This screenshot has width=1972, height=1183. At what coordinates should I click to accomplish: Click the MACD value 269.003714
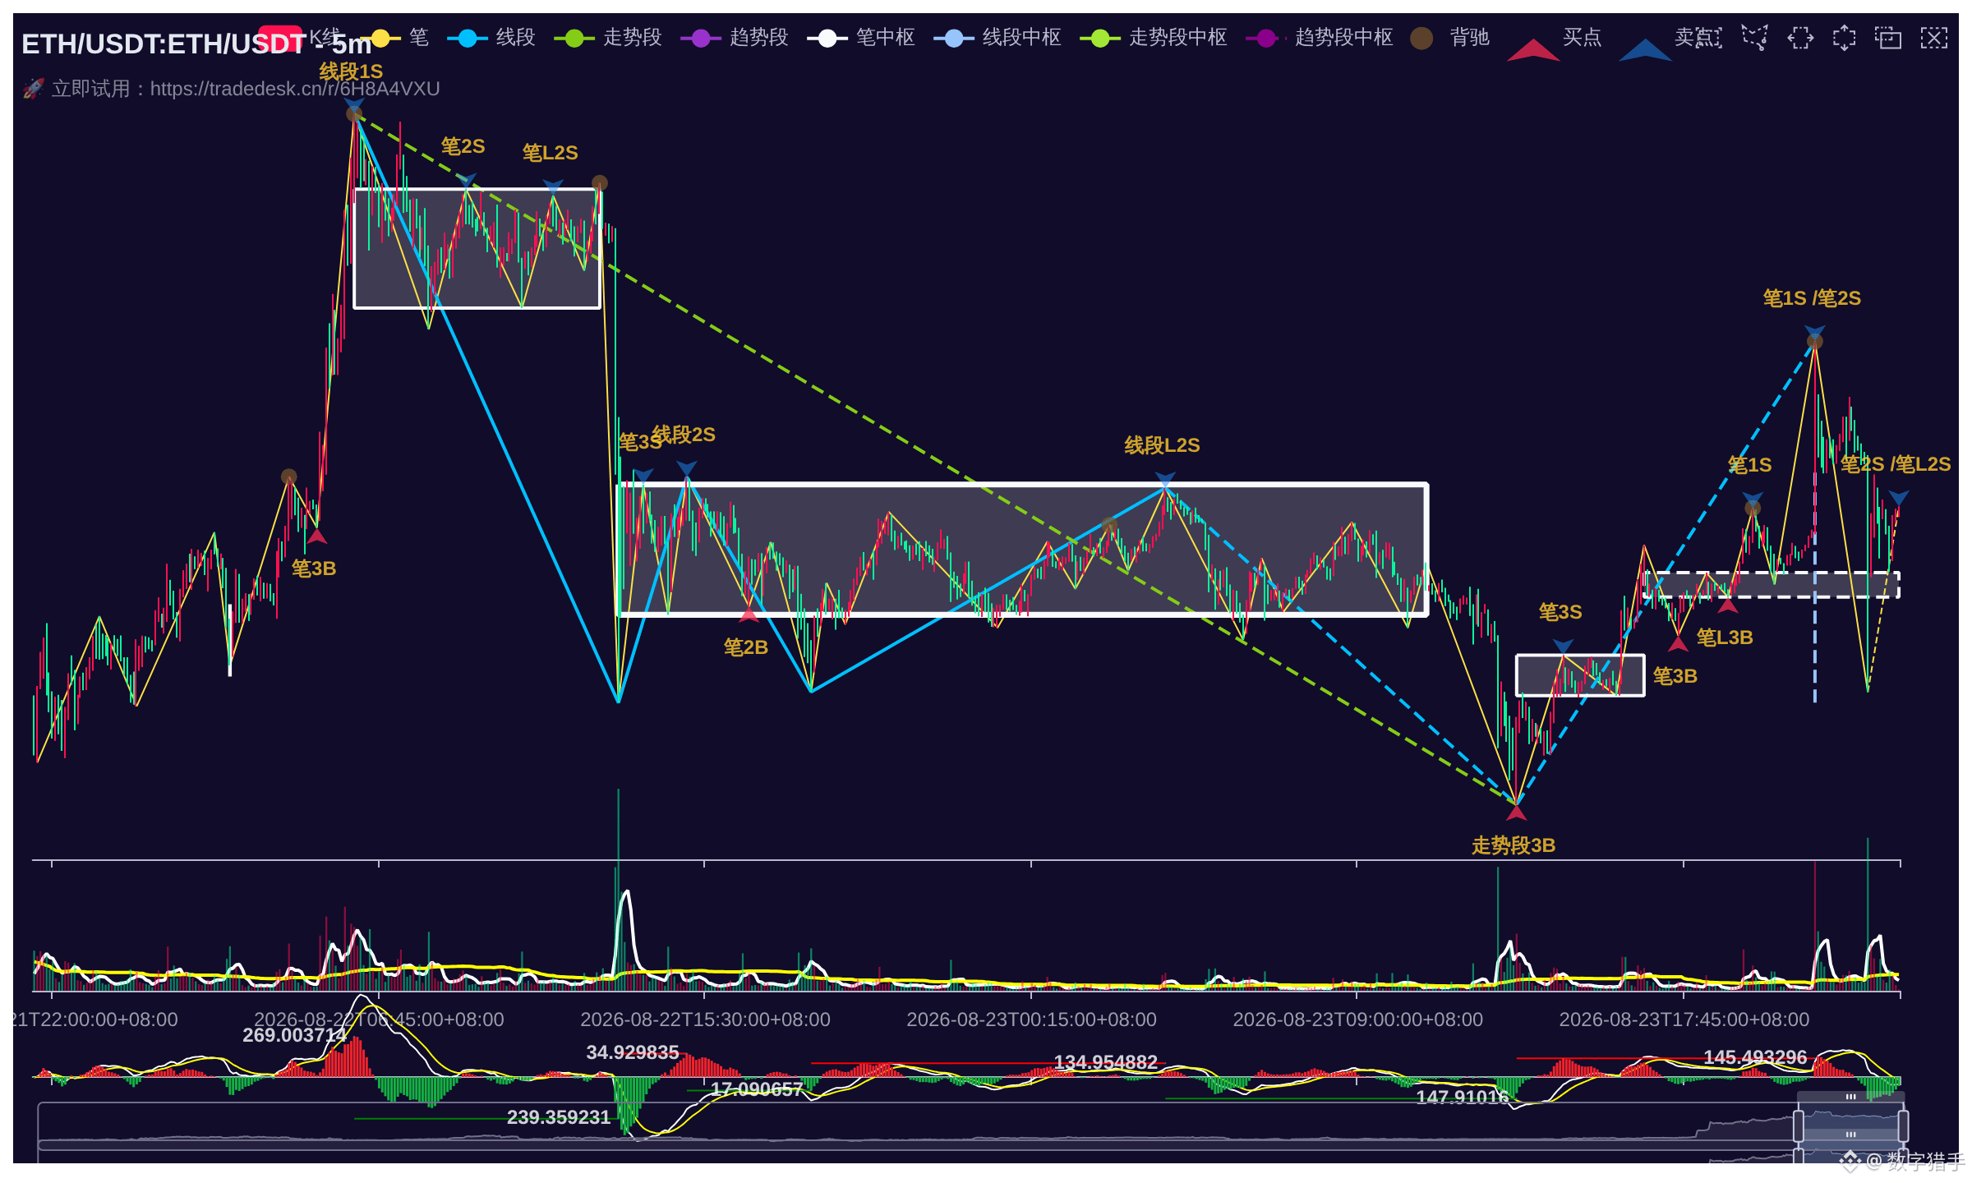(x=295, y=1035)
